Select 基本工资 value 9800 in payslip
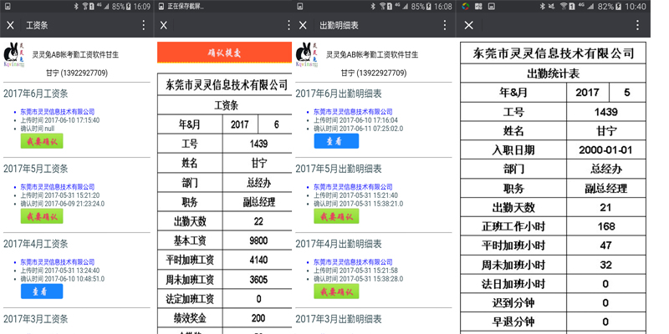This screenshot has height=334, width=669. click(258, 240)
